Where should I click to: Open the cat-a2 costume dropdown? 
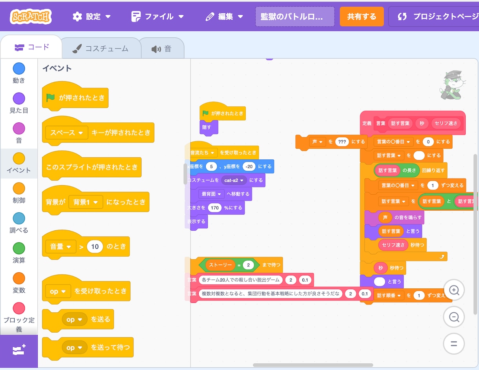click(234, 180)
